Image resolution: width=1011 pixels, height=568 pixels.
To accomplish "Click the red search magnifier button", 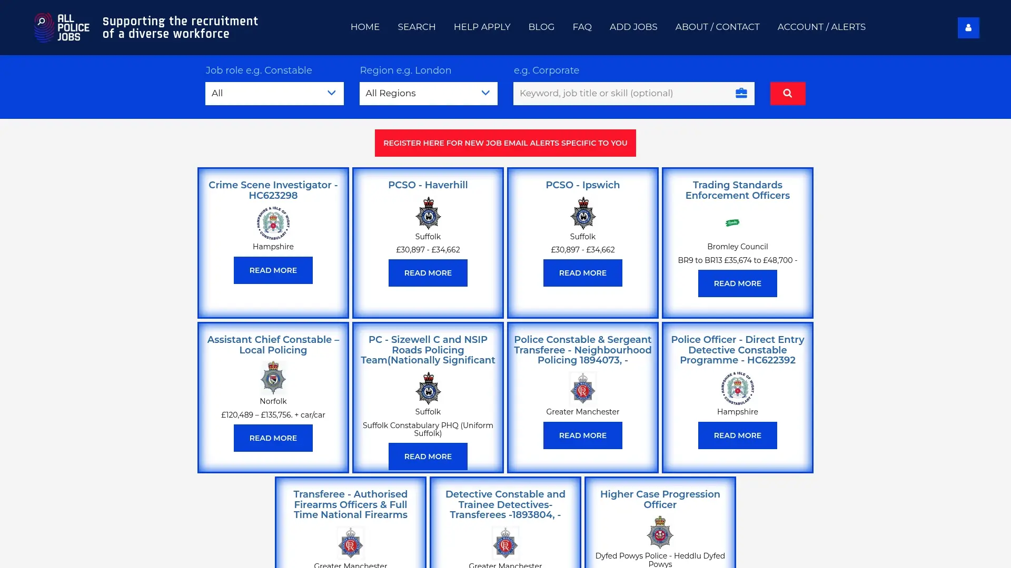I will (788, 93).
